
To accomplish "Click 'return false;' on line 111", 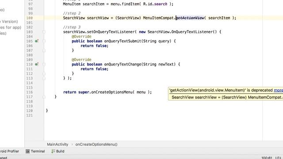I will point(94,69).
